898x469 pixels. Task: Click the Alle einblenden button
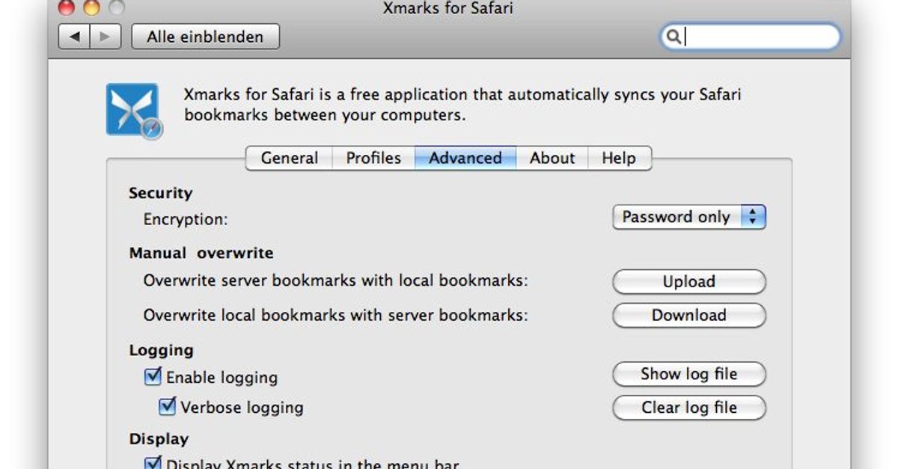[205, 37]
